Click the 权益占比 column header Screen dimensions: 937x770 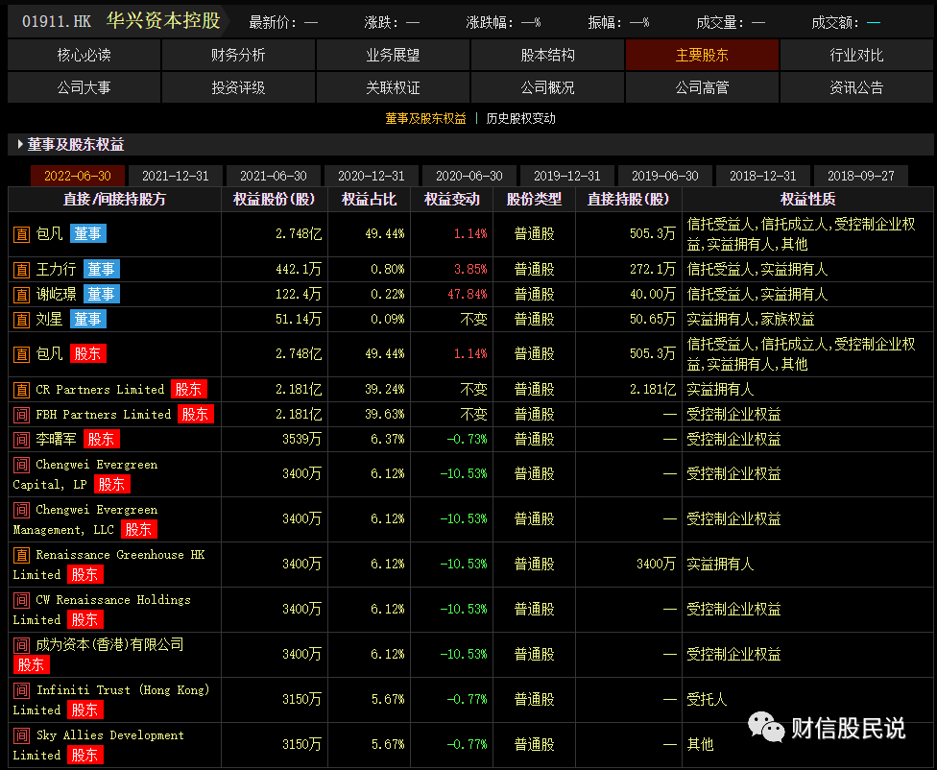pos(370,199)
